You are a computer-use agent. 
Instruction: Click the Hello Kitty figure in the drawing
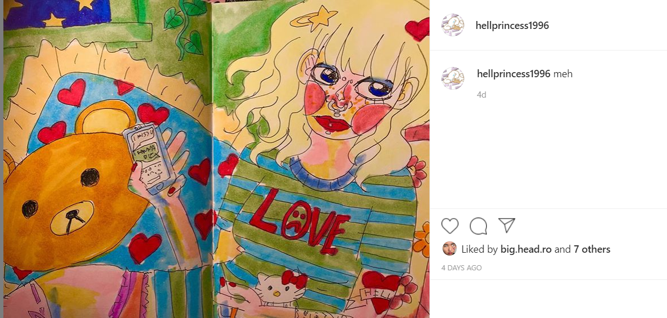[280, 288]
